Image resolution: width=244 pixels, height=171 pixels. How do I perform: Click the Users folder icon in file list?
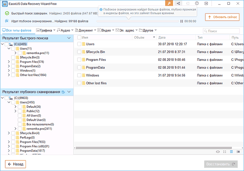pos(84,44)
